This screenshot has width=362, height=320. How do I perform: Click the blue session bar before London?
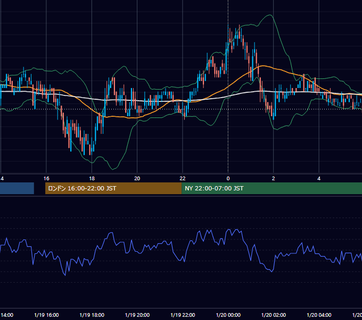pos(17,188)
